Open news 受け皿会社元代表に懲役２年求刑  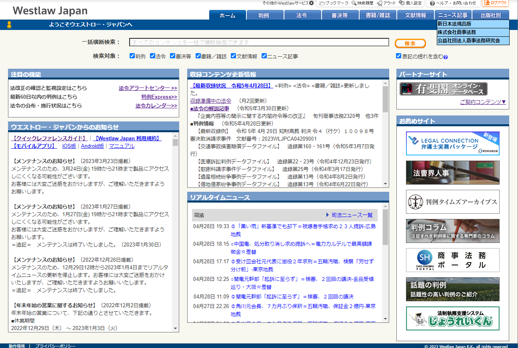pos(302,265)
